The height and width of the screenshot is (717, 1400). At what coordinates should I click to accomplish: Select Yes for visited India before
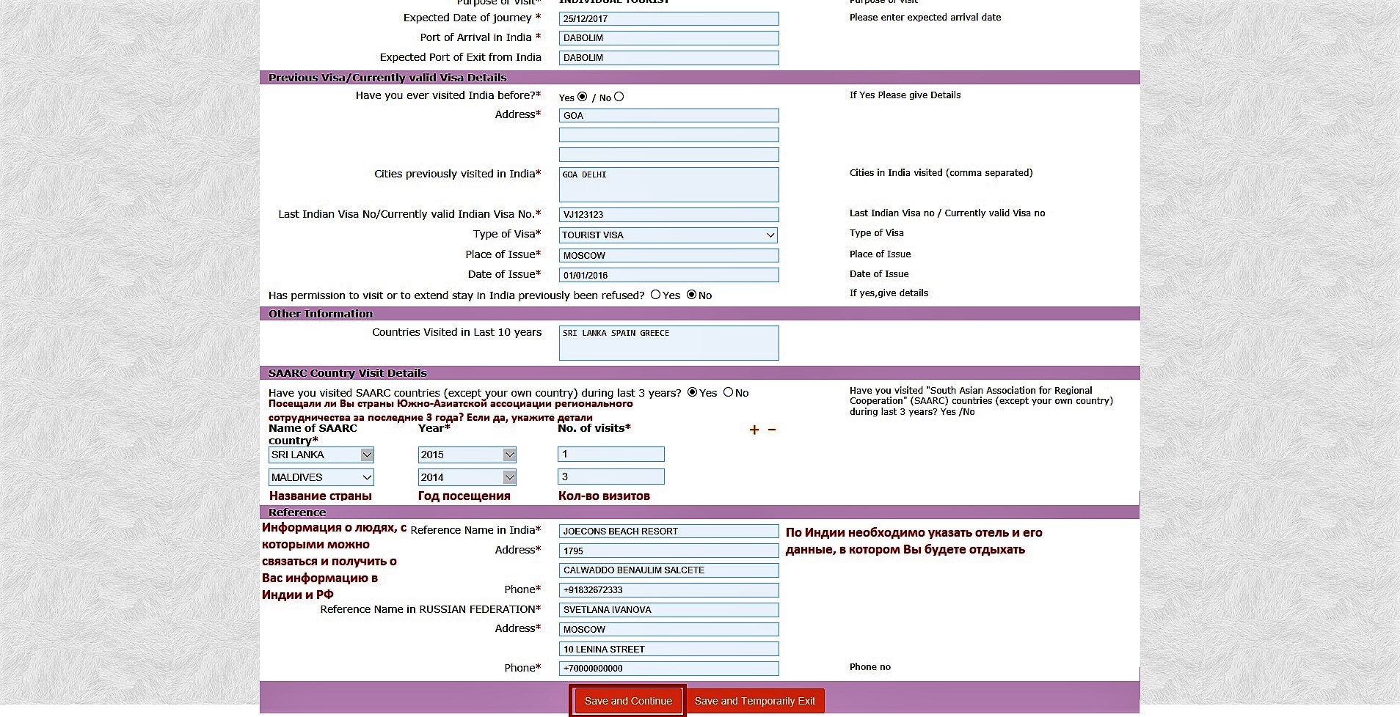coord(583,97)
